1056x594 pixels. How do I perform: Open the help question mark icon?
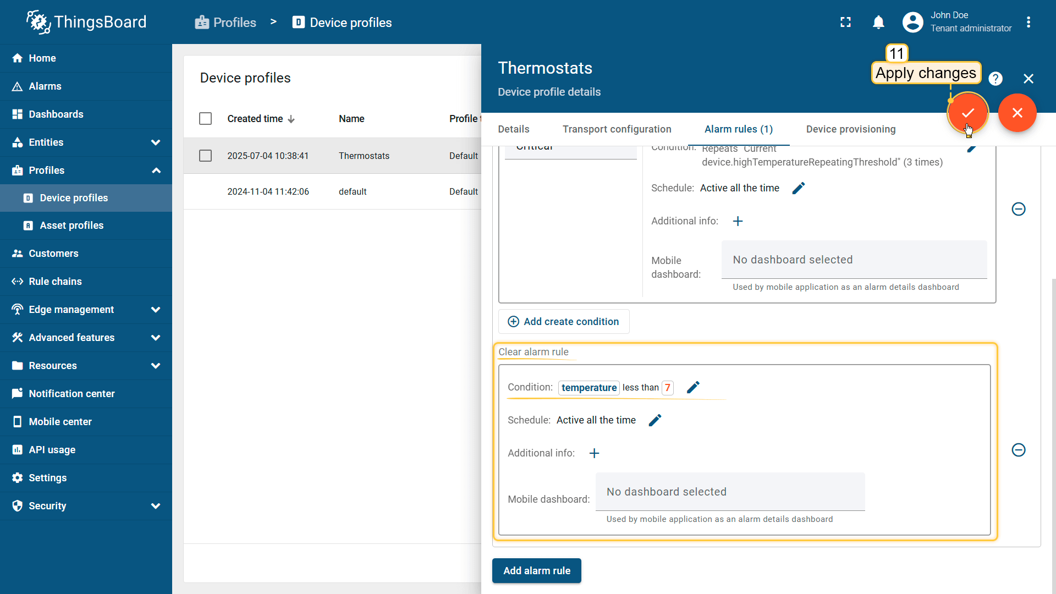click(x=995, y=79)
